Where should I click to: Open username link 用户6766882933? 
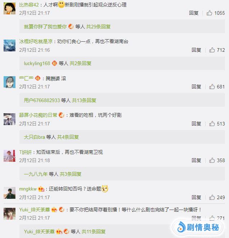coord(42,100)
